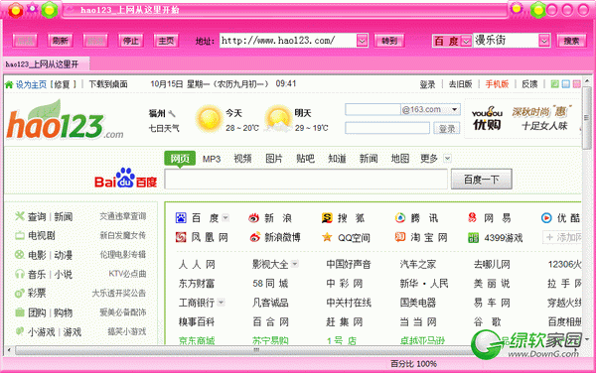Viewport: 596px width, 373px height.
Task: Click the 百度一下 search button
Action: tap(481, 180)
